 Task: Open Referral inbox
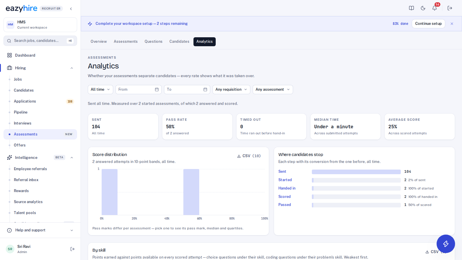point(40,180)
